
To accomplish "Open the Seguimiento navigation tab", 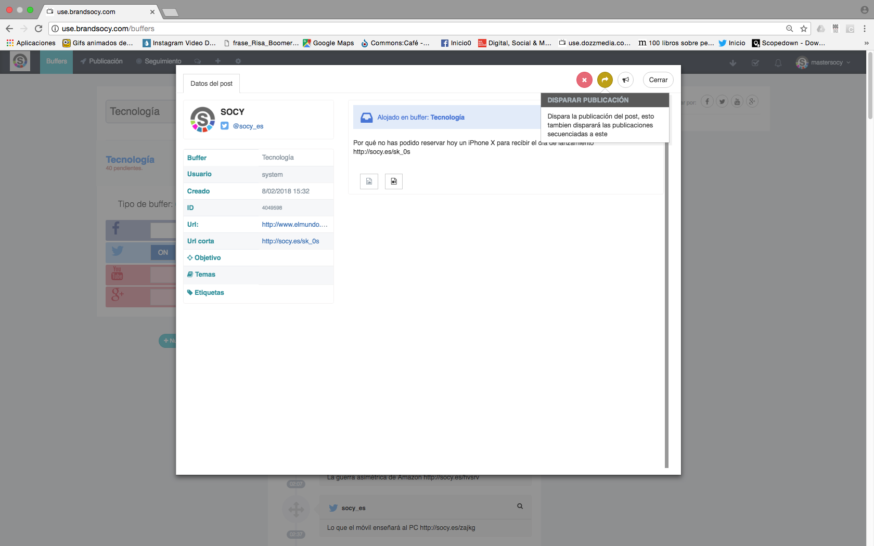I will (x=159, y=61).
